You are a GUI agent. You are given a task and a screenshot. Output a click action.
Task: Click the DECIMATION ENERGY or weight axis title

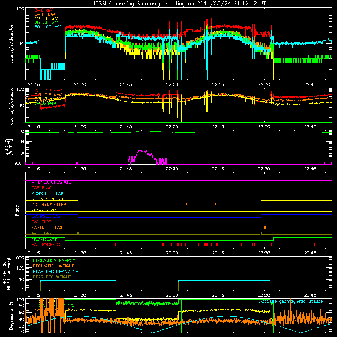[6, 273]
